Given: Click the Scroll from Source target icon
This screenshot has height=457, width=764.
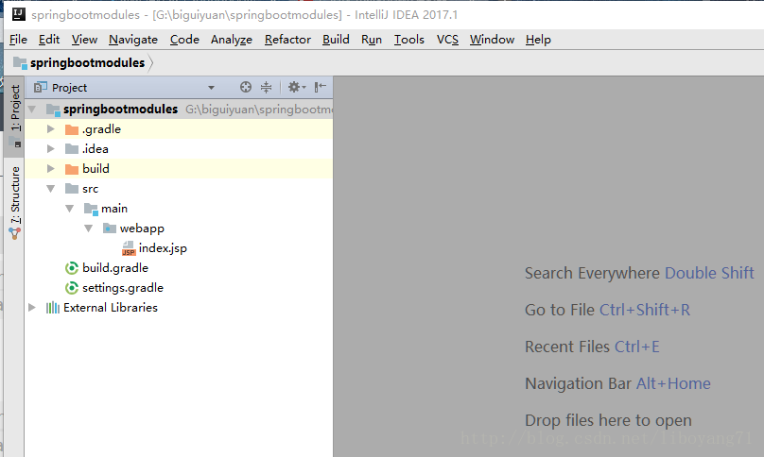Looking at the screenshot, I should tap(246, 87).
